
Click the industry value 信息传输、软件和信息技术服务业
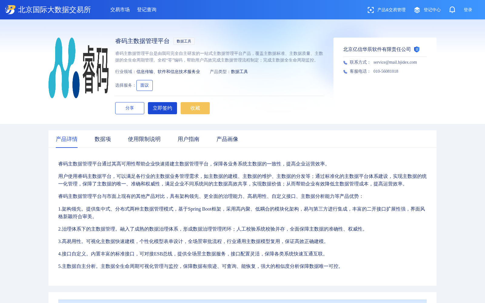(x=168, y=72)
